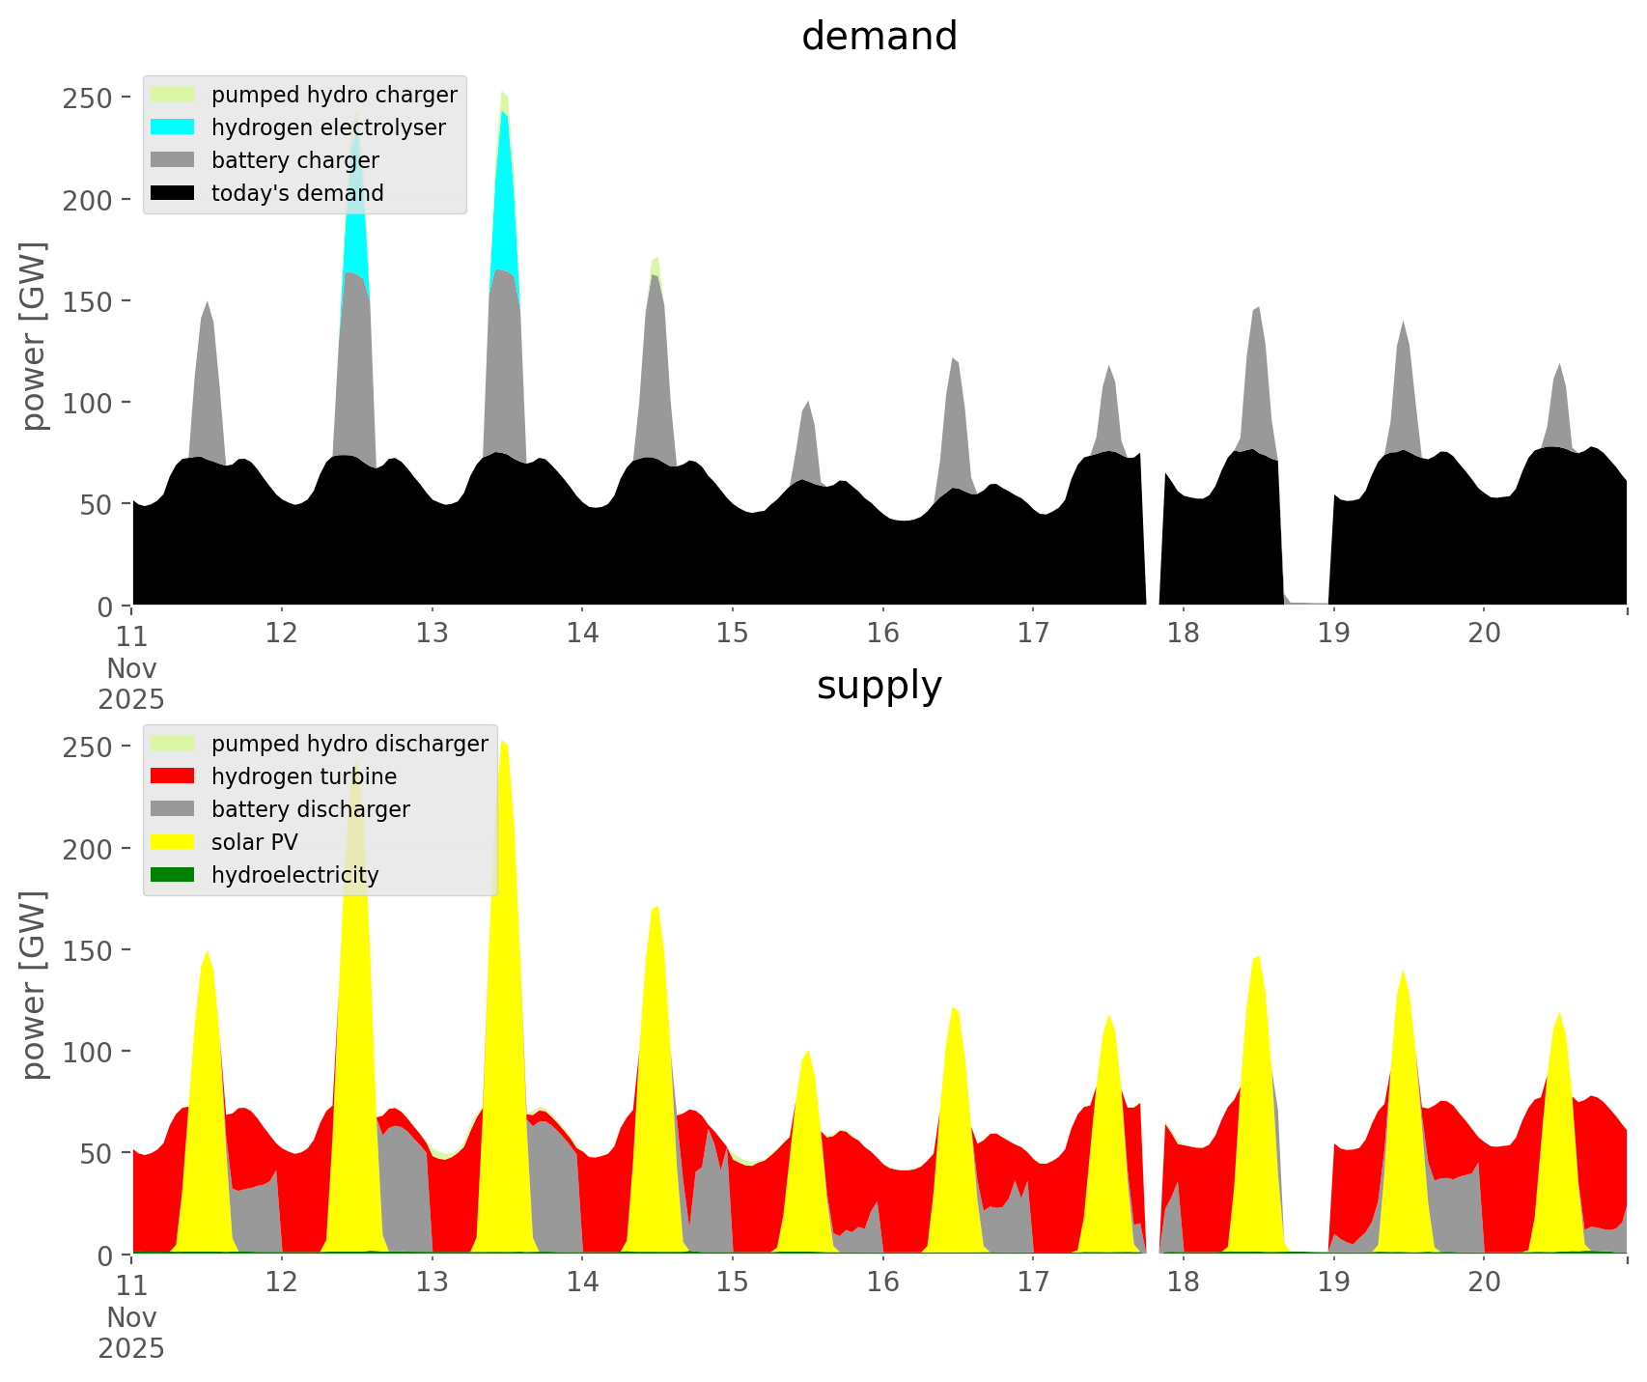
Task: Select the yellow solar PV legend swatch
Action: 173,842
